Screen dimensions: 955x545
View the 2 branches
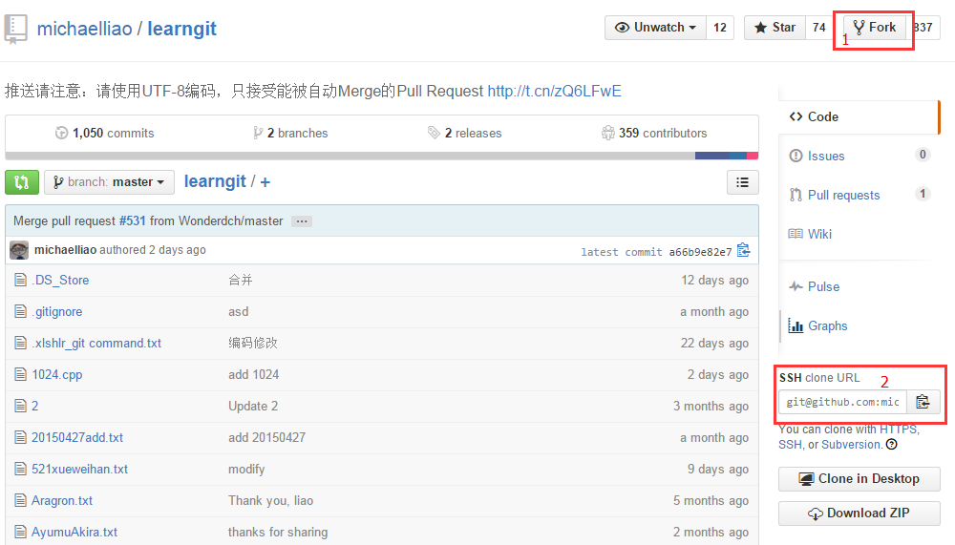(x=290, y=133)
